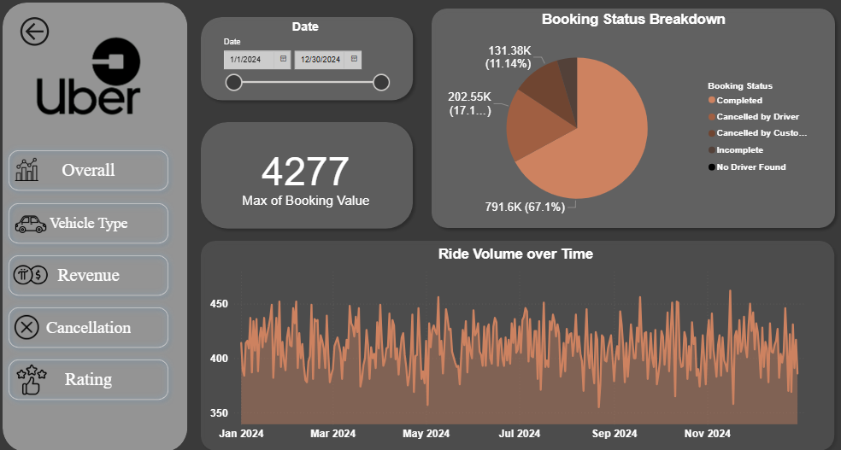
Task: Click the thumbs-up stars icon beside Rating
Action: point(30,379)
